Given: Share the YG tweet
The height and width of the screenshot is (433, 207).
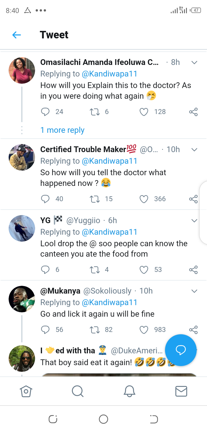Looking at the screenshot, I should click(x=193, y=270).
